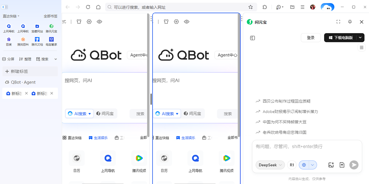Select 问元宝 mode in right pane
This screenshot has width=369, height=184.
coord(192,113)
